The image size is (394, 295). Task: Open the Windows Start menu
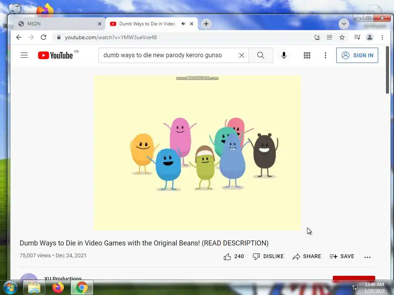(10, 287)
